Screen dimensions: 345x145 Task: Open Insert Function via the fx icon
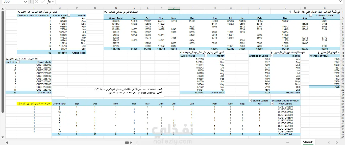[x=49, y=2]
